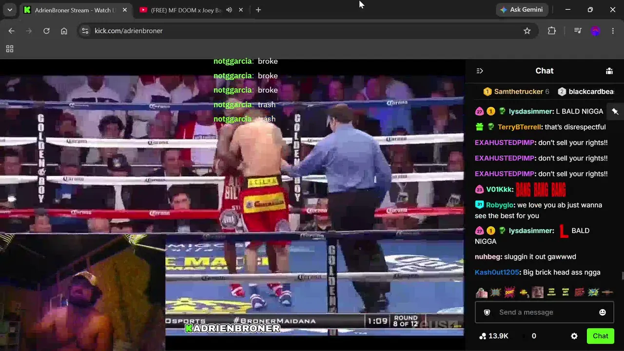Open a new browser tab
Image resolution: width=624 pixels, height=351 pixels.
point(258,10)
